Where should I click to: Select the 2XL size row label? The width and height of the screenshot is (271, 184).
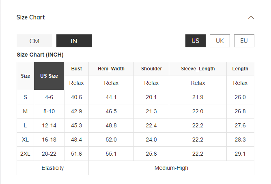(x=26, y=154)
